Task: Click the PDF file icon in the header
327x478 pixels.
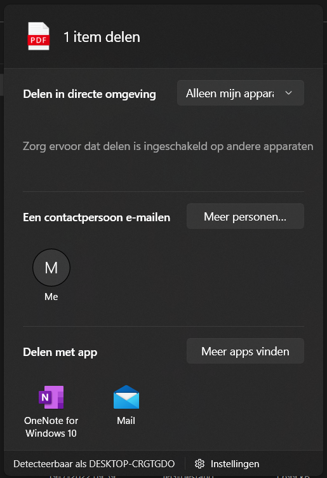Action: click(x=38, y=36)
